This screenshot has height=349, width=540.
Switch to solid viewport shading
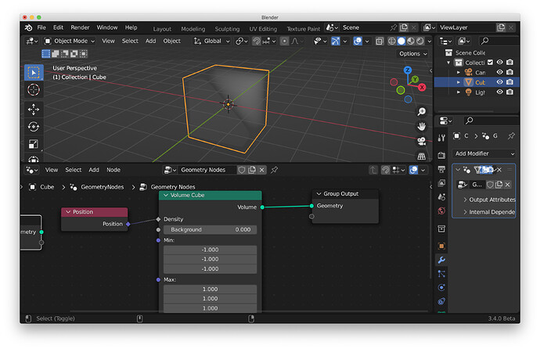401,41
